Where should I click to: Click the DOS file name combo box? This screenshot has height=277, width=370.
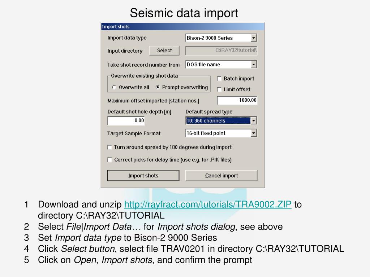coord(221,65)
